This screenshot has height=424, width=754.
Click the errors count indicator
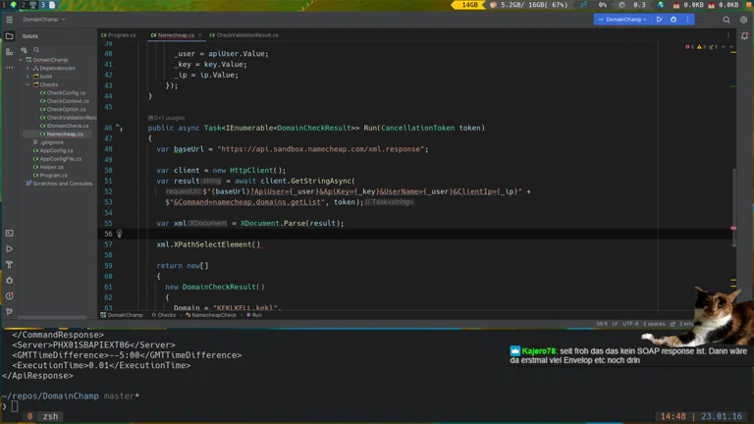click(x=689, y=47)
